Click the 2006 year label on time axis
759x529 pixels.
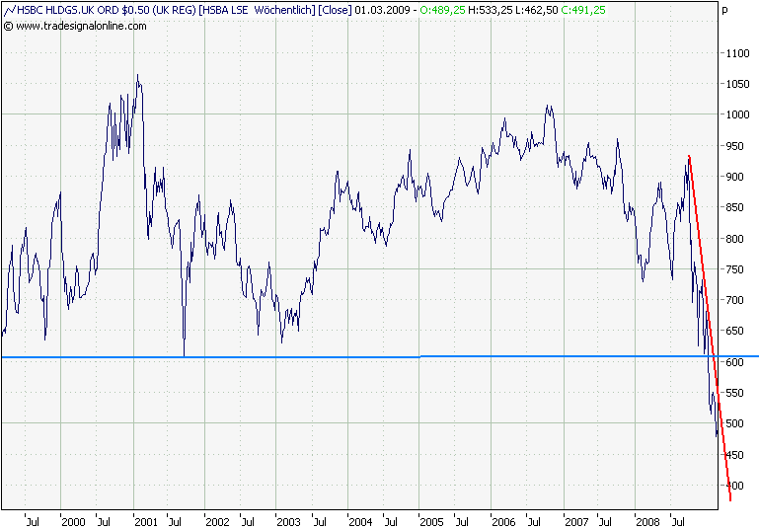504,522
